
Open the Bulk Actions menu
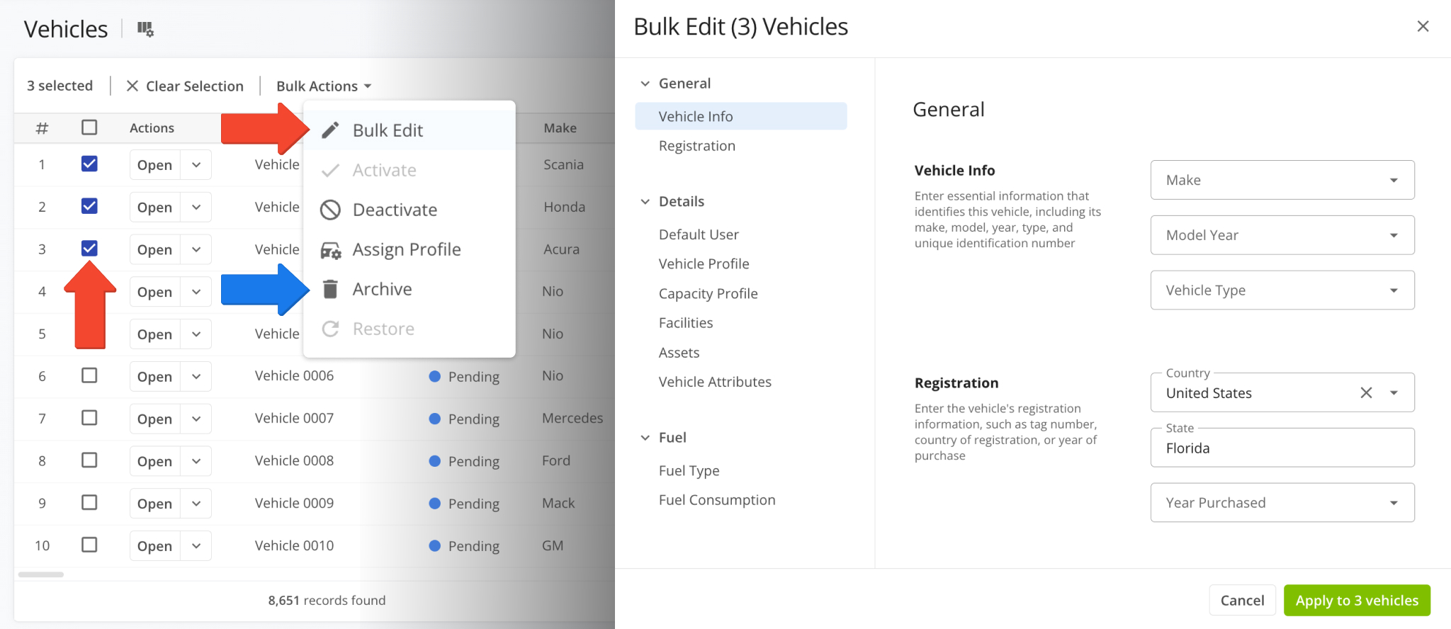coord(324,86)
